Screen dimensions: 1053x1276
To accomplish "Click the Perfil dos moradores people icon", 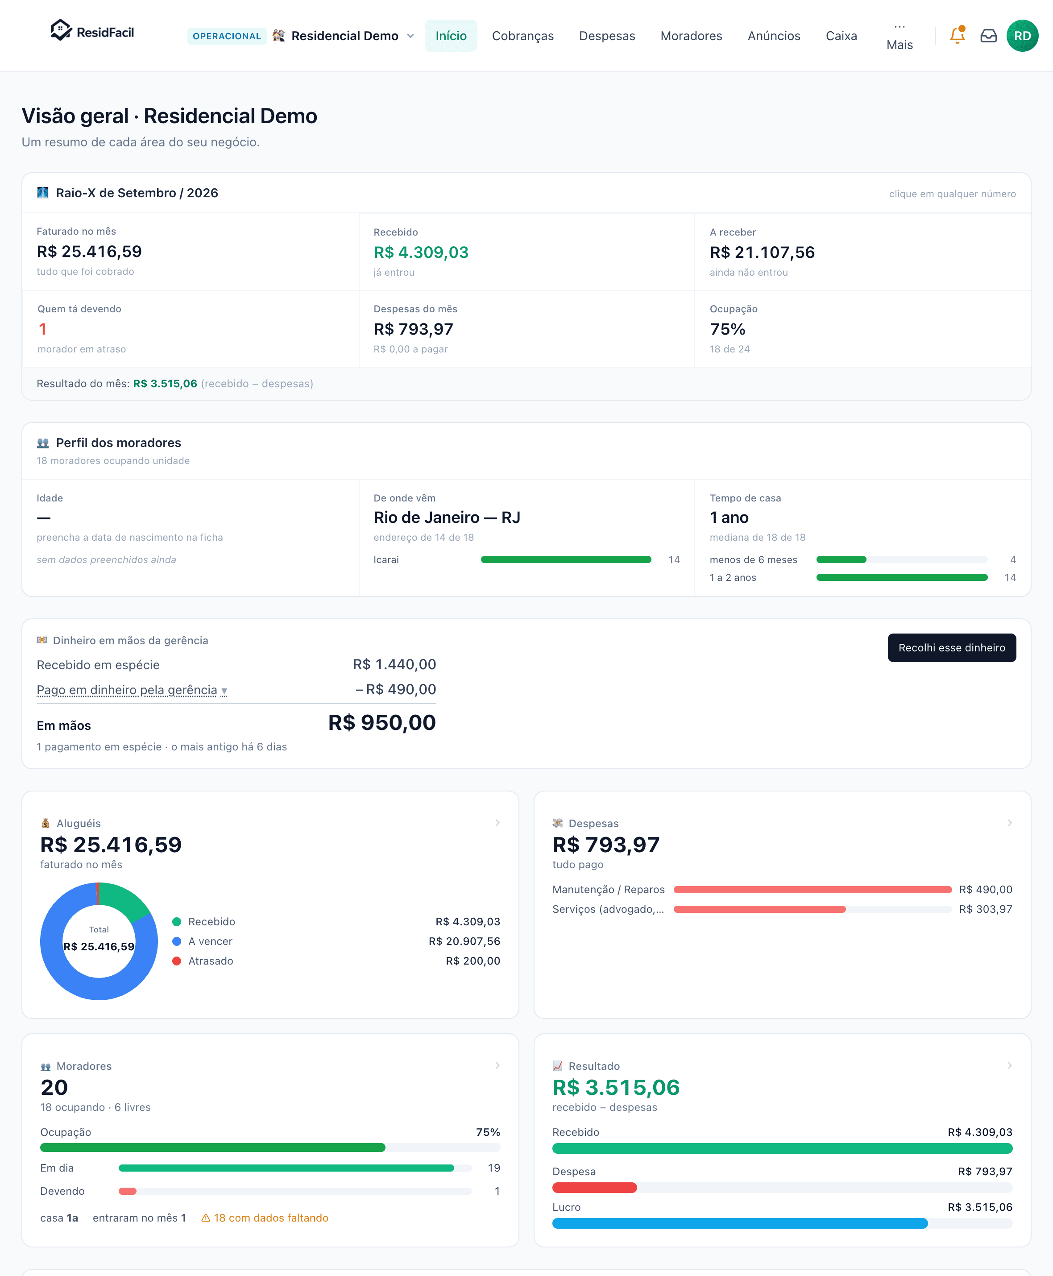I will coord(42,443).
